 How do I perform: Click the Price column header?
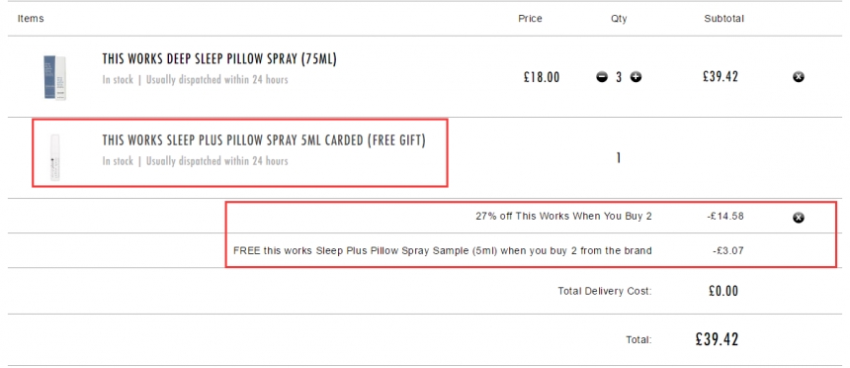(x=530, y=19)
